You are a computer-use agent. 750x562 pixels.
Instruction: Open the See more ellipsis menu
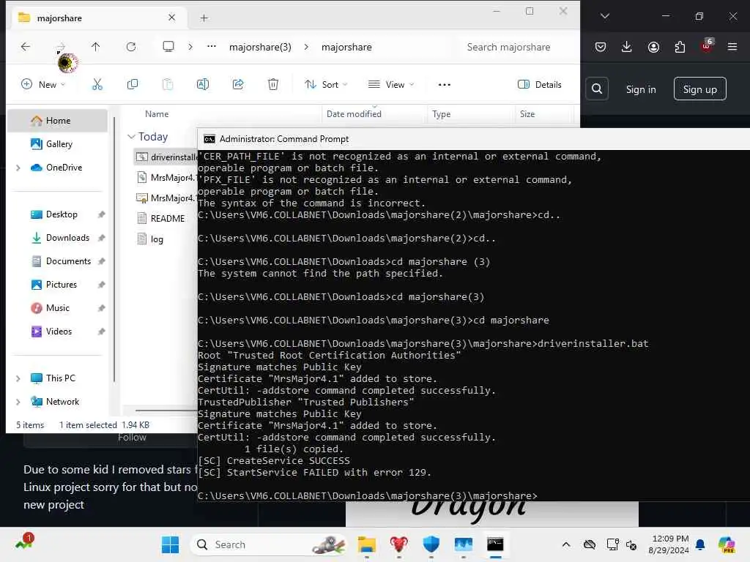click(x=445, y=85)
